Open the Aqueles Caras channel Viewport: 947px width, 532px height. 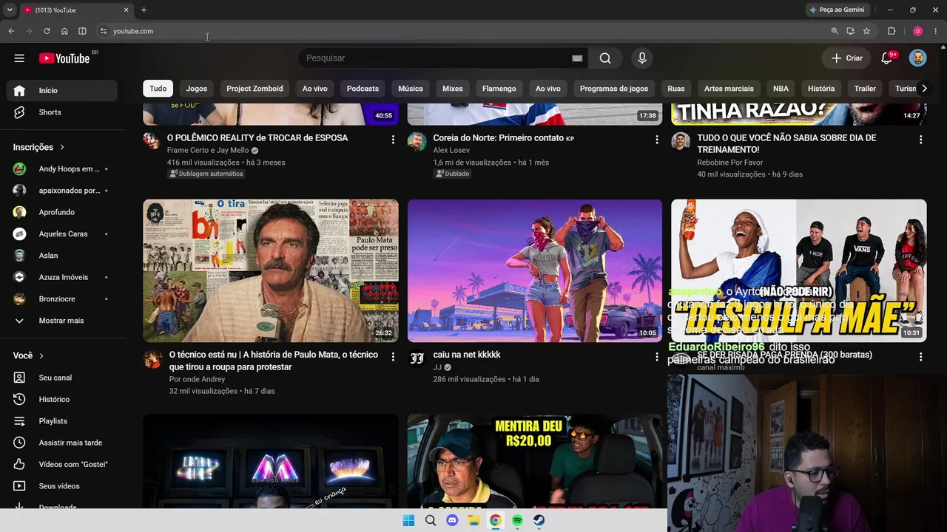pyautogui.click(x=62, y=233)
